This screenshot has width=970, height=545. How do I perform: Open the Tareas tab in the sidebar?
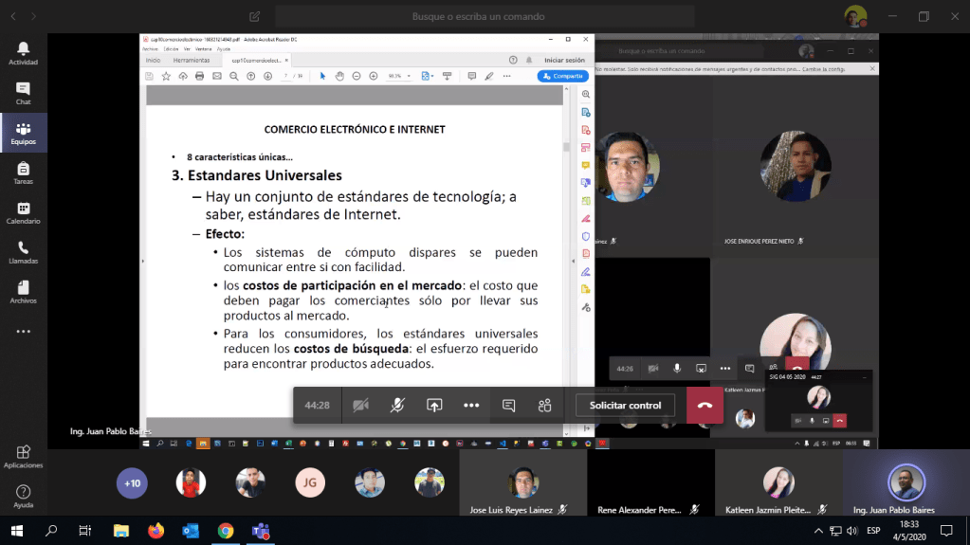coord(23,173)
